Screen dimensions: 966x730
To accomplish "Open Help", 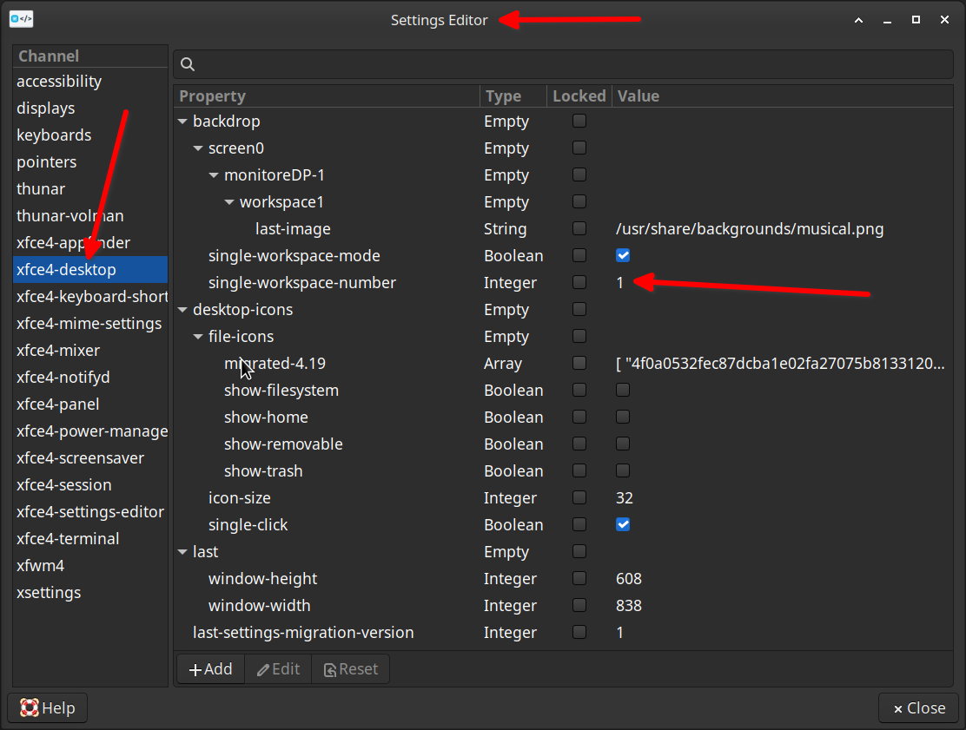I will pos(48,707).
